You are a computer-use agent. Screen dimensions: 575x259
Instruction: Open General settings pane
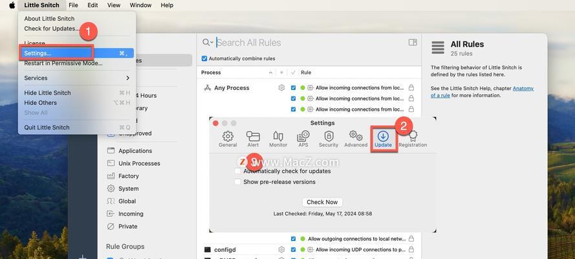coord(228,139)
